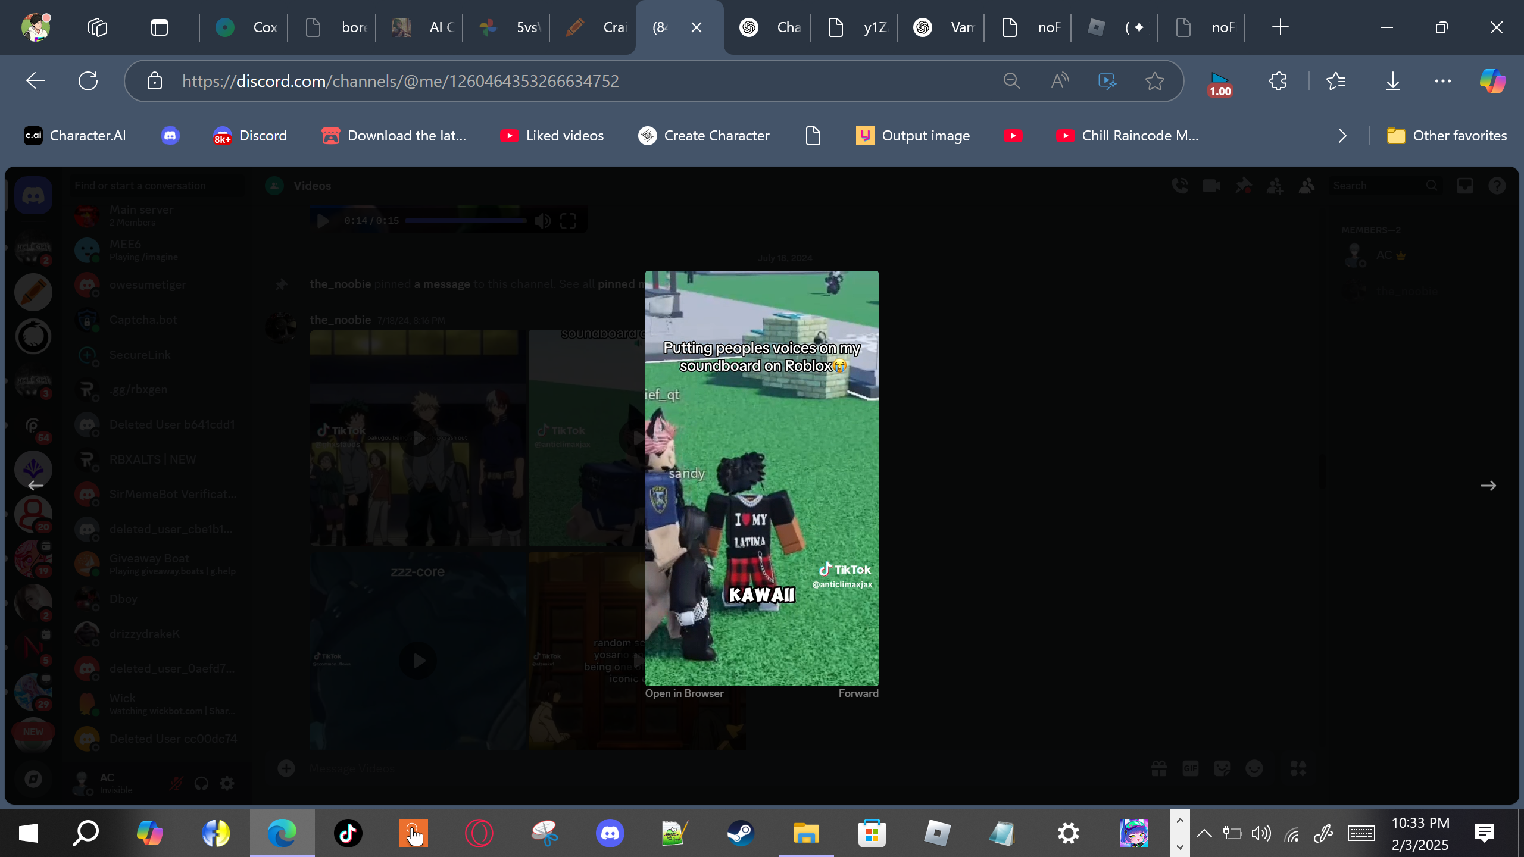Open Download the lat... bookmark
The height and width of the screenshot is (857, 1524).
point(394,136)
